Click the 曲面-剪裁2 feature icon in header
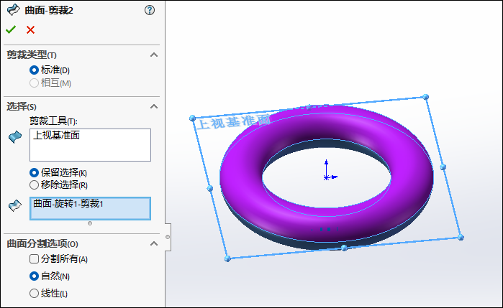This screenshot has width=503, height=308. point(14,10)
